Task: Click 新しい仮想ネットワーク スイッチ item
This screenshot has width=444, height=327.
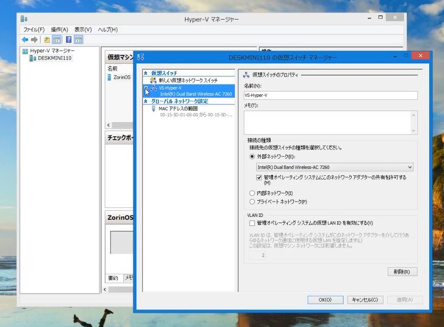Action: (x=188, y=81)
